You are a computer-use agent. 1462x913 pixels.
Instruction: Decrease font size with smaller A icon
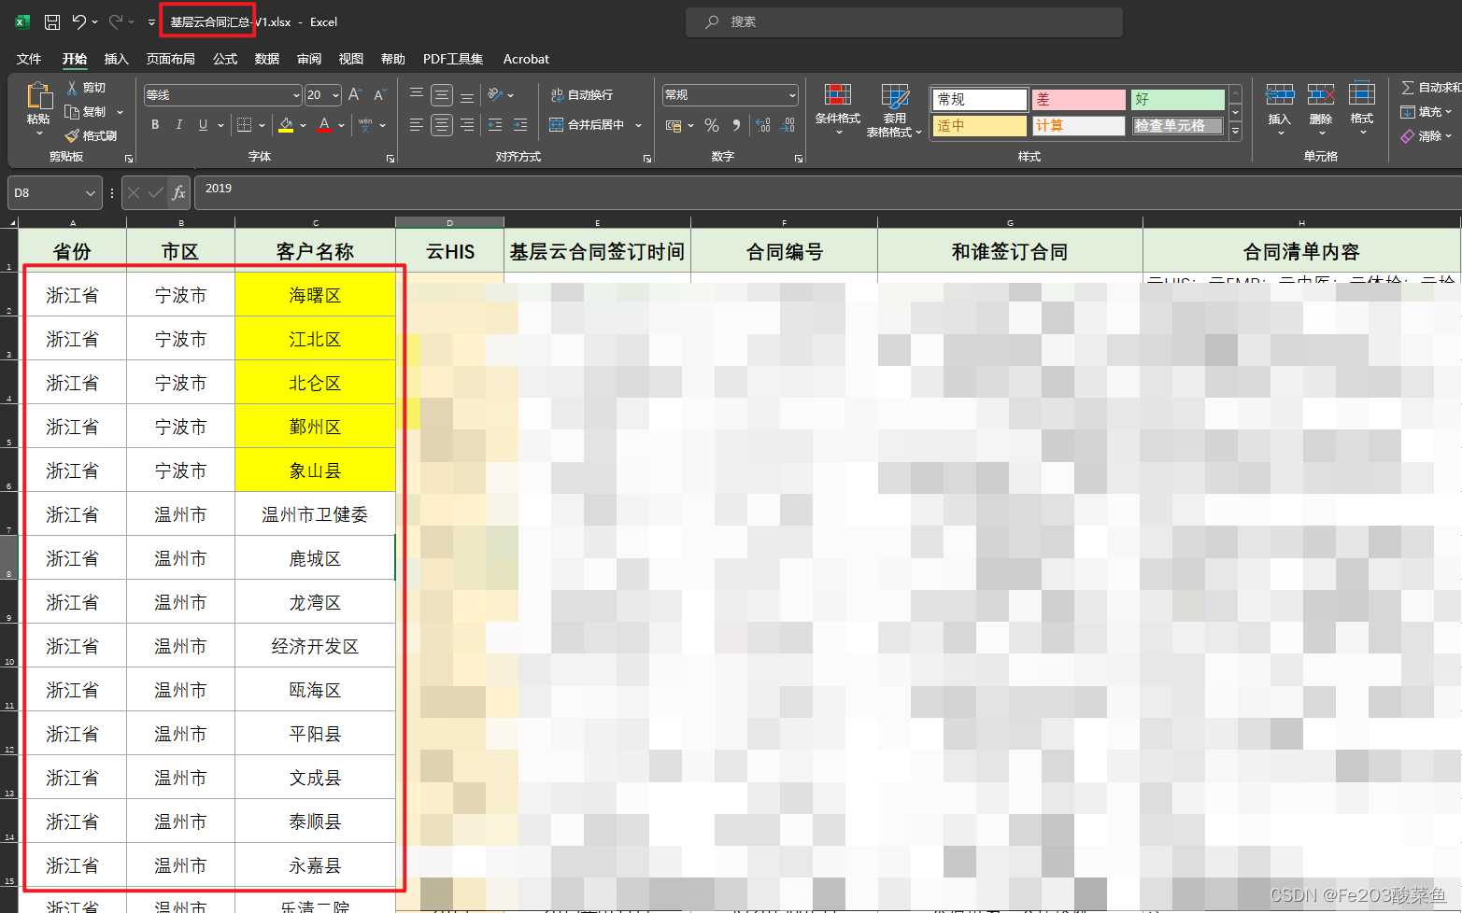[x=379, y=95]
